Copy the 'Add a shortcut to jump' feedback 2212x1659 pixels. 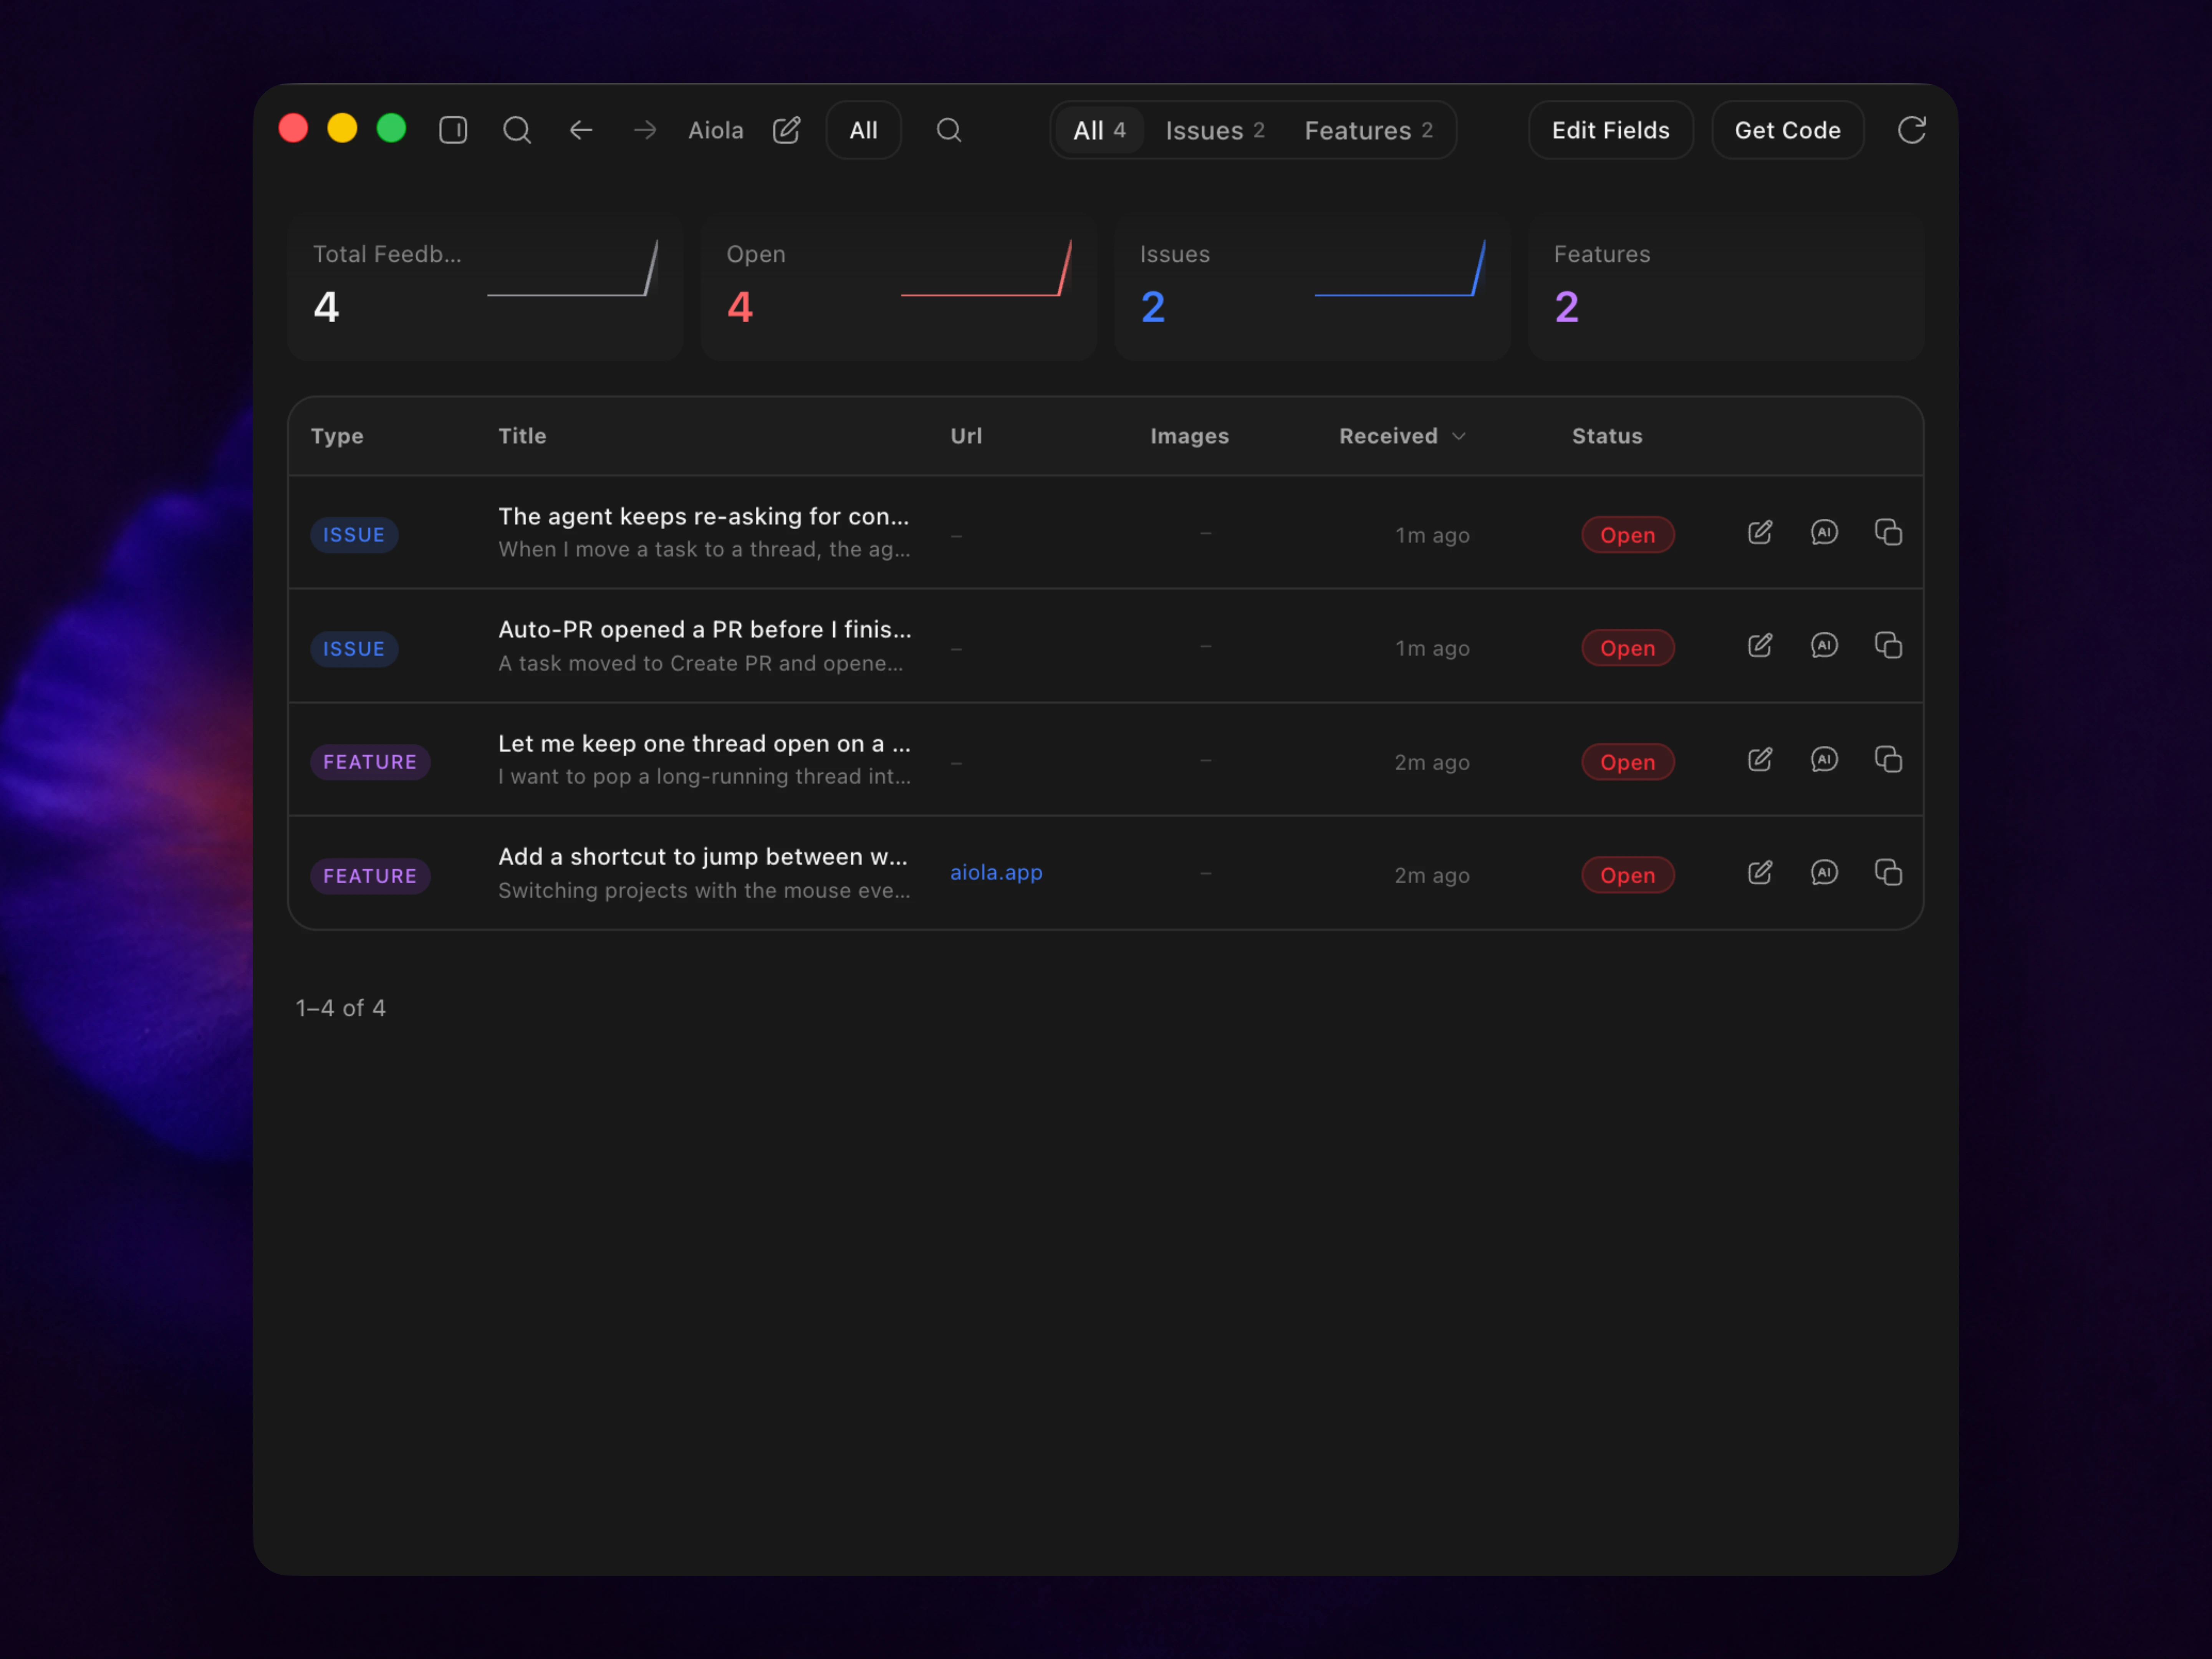click(x=1888, y=872)
